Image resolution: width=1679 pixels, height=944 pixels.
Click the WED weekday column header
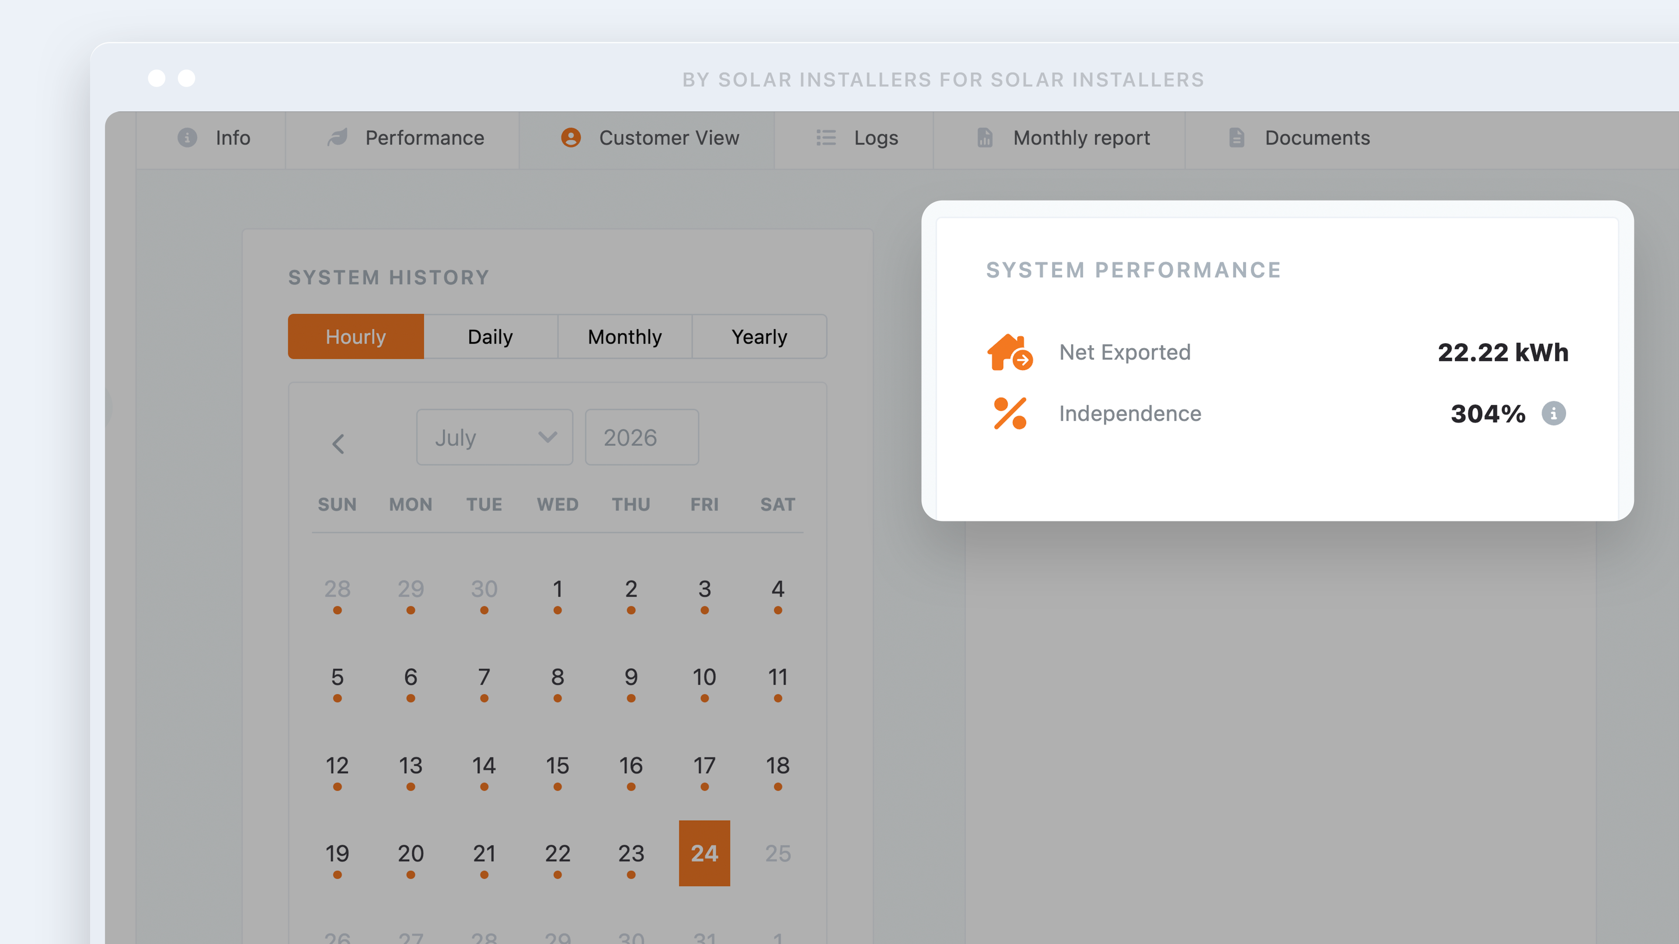pyautogui.click(x=558, y=504)
